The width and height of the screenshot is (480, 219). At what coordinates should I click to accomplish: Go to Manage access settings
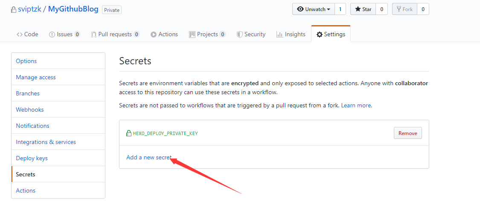(x=36, y=77)
